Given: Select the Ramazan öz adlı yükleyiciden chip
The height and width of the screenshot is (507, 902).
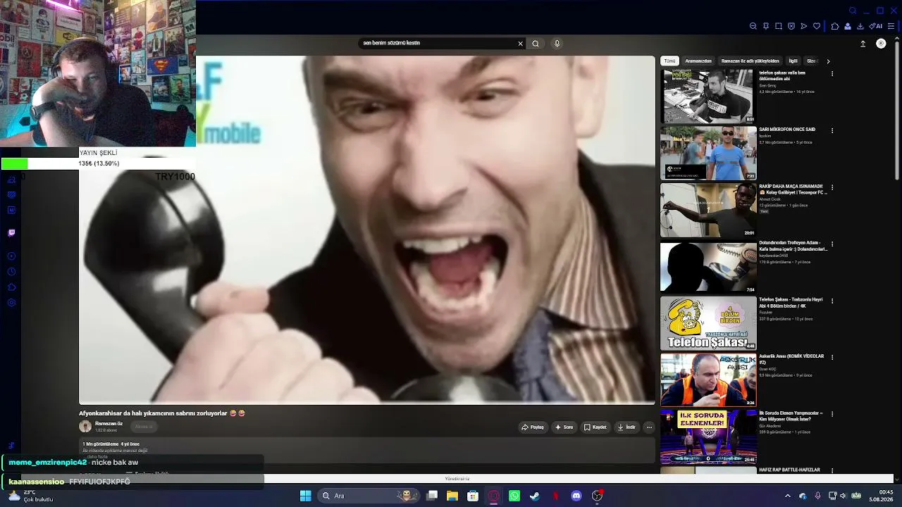Looking at the screenshot, I should [750, 61].
